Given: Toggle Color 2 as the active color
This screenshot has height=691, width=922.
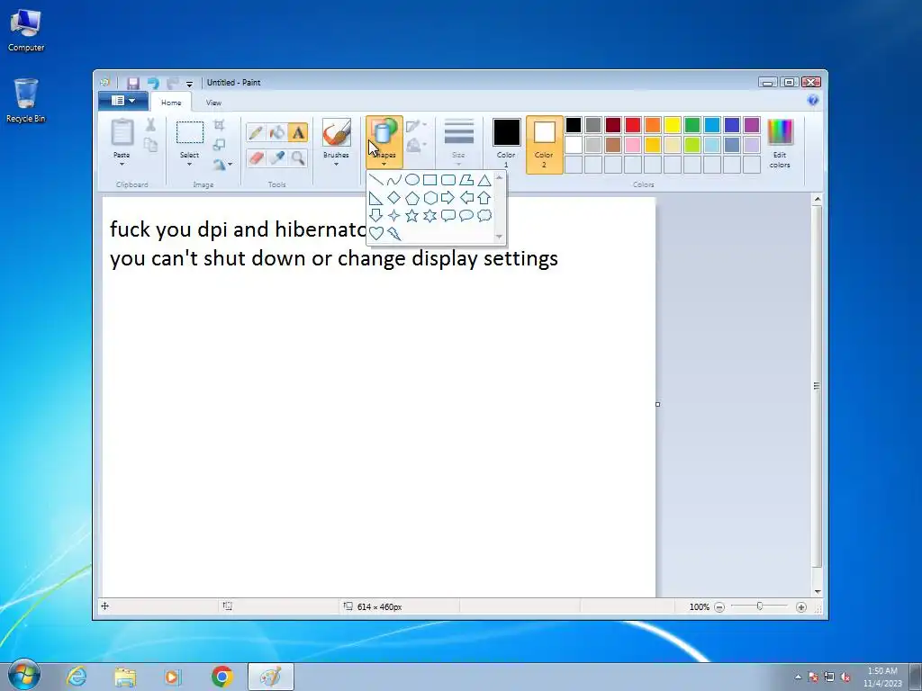Looking at the screenshot, I should (544, 144).
